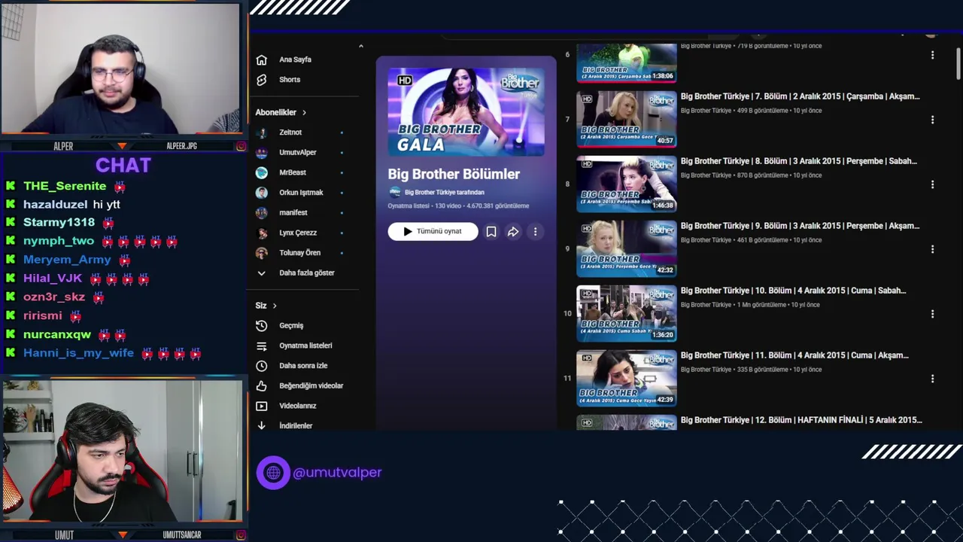
Task: Play all with Tümünü oynat button
Action: 433,232
